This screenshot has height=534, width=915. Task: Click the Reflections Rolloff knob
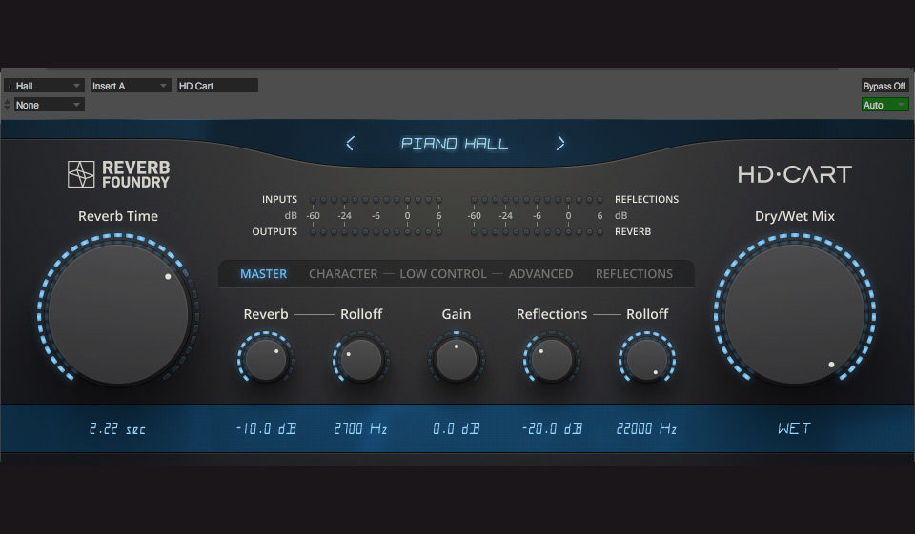tap(647, 359)
